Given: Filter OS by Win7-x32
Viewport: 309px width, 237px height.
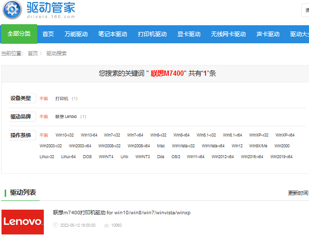Looking at the screenshot, I should coord(112,135).
